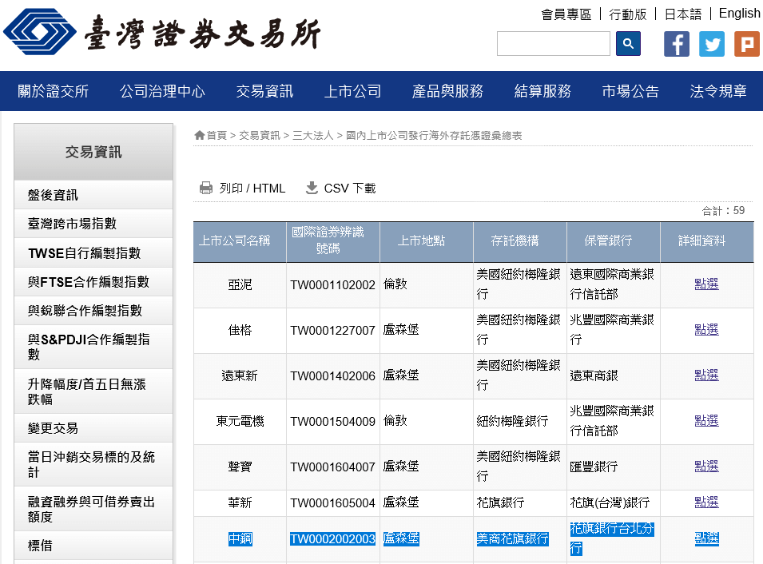Open the 法令規章 menu
Viewport: 763px width, 564px height.
point(718,91)
